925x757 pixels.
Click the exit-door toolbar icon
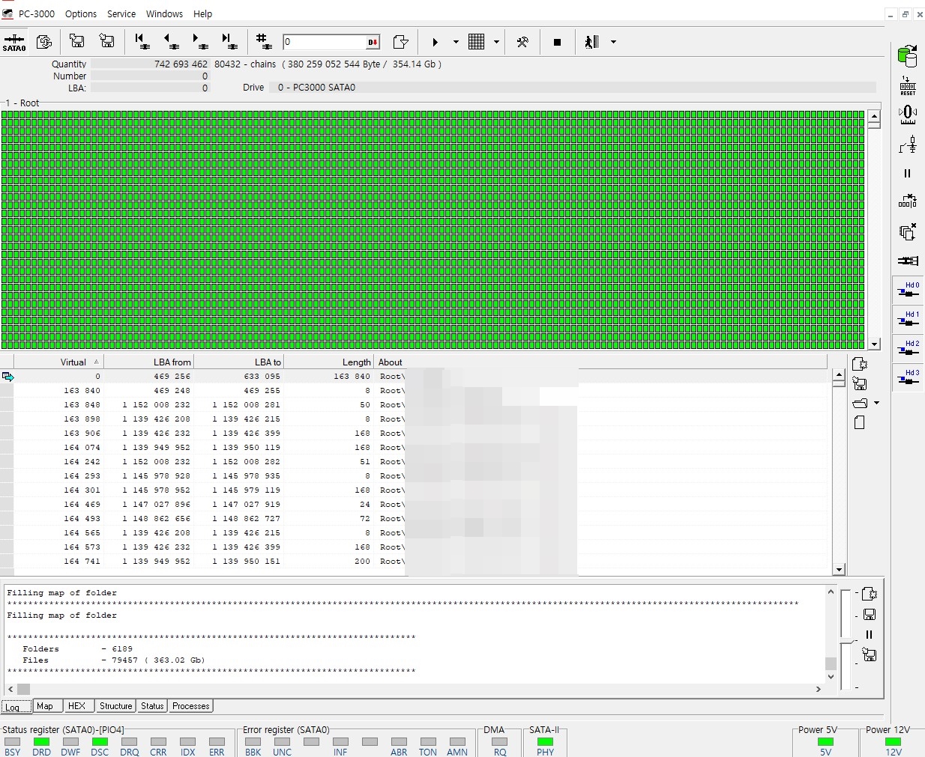[592, 42]
